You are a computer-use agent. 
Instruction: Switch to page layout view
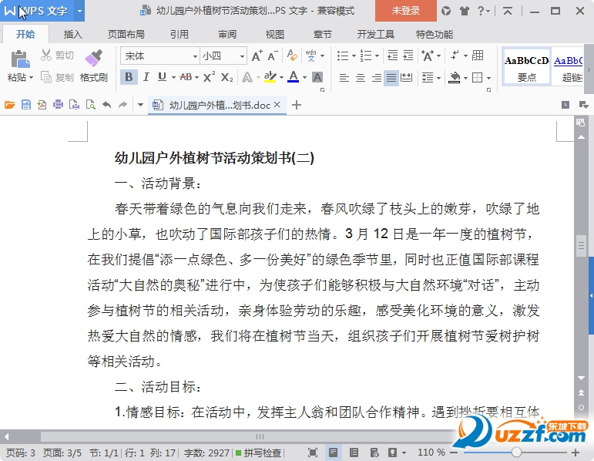[x=333, y=453]
